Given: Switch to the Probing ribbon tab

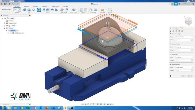Looking at the screenshot, I should pyautogui.click(x=45, y=7).
